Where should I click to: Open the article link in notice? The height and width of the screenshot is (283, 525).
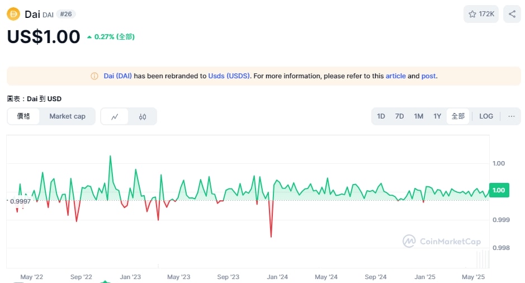tap(395, 76)
